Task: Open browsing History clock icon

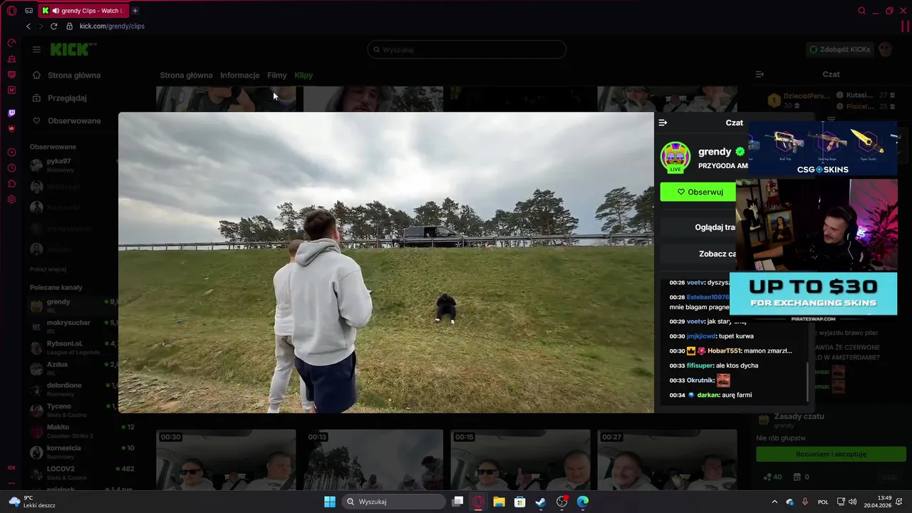Action: [11, 168]
